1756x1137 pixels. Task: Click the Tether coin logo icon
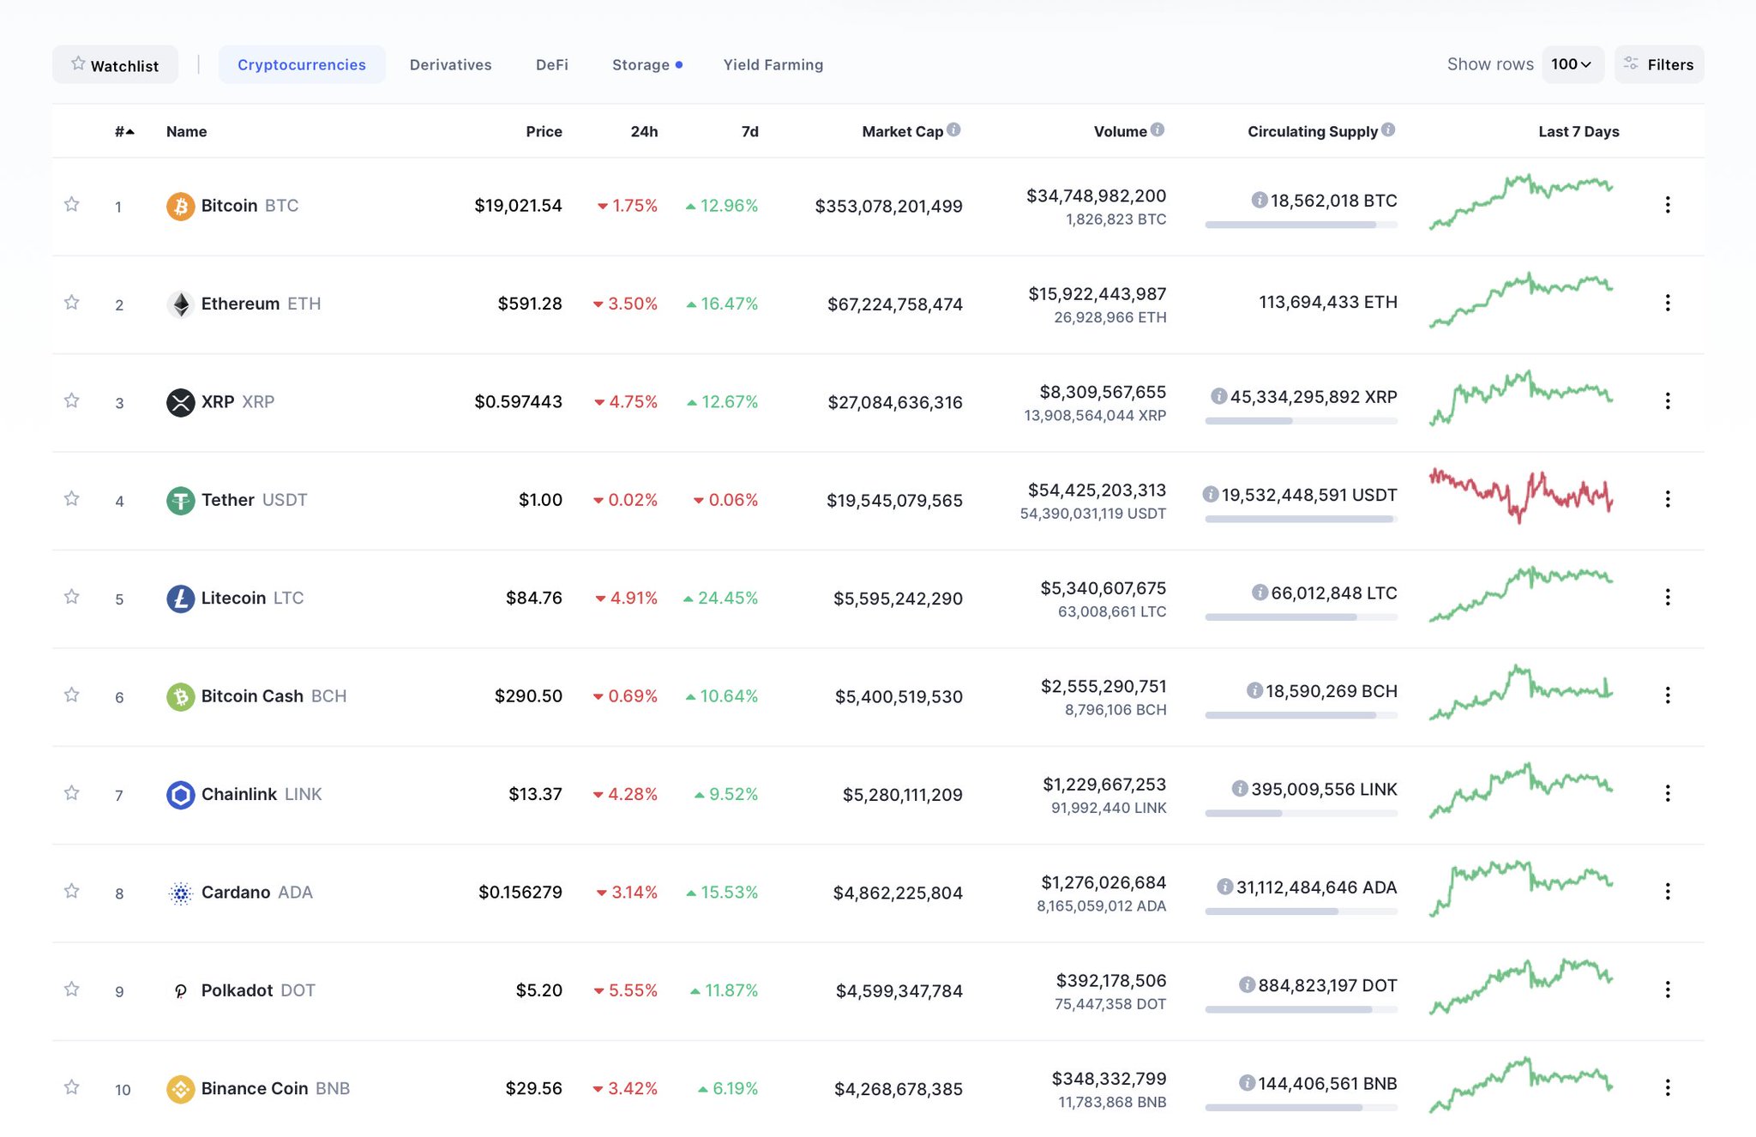[x=180, y=500]
